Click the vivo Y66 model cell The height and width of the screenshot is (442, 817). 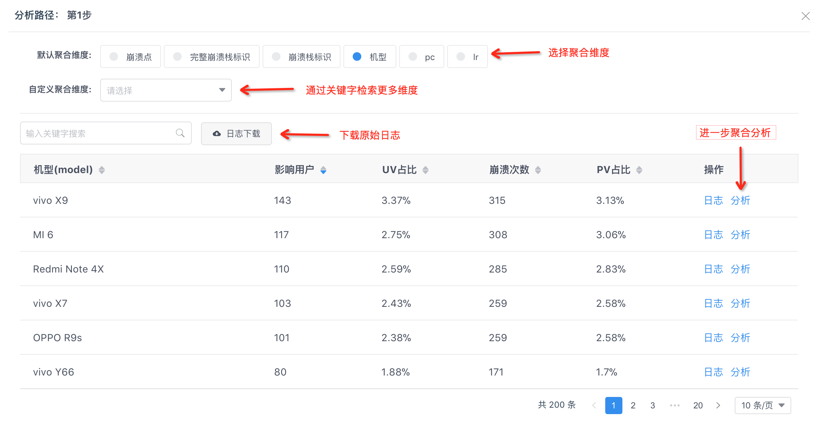coord(54,372)
